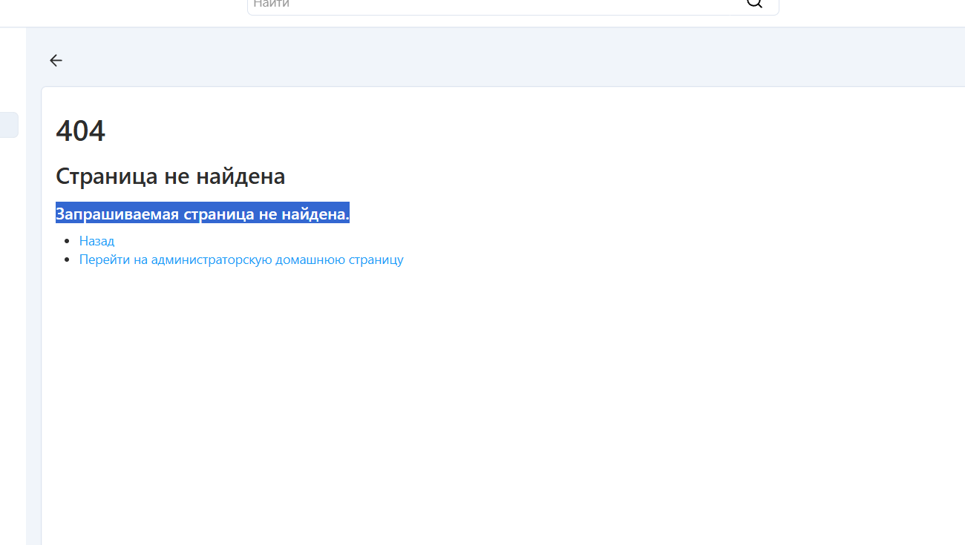965x545 pixels.
Task: Select the highlighted item in left sidebar
Action: click(x=8, y=125)
